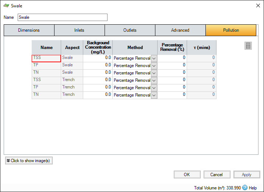
Task: Confirm with the OK button
Action: pos(187,174)
